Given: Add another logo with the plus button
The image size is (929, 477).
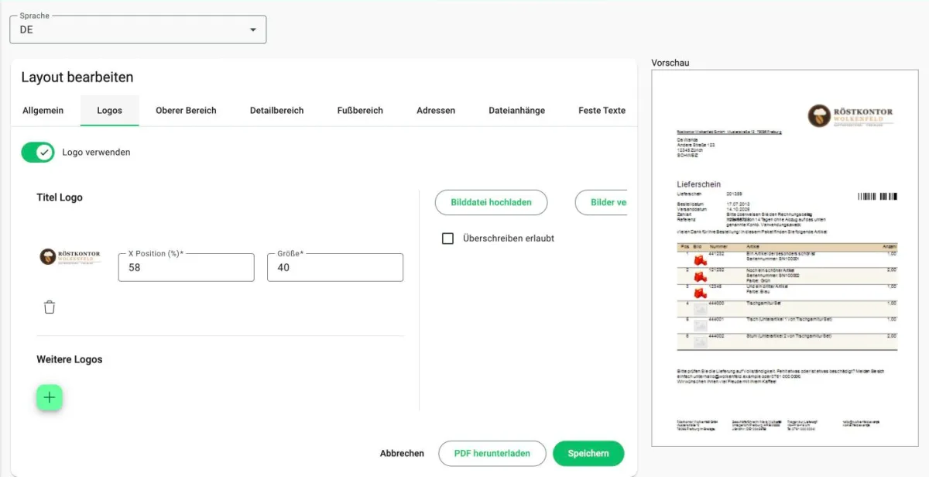Looking at the screenshot, I should (x=50, y=397).
